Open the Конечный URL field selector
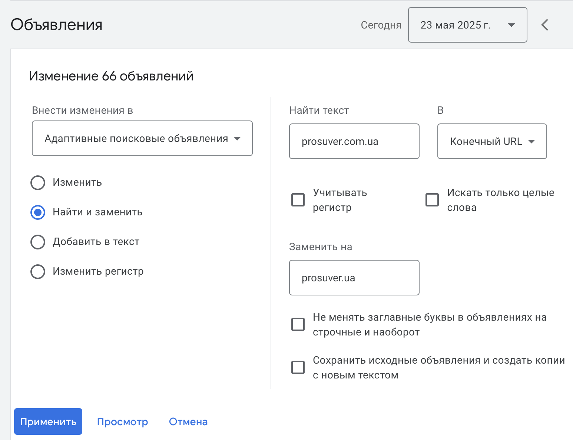Image resolution: width=573 pixels, height=440 pixels. tap(492, 141)
